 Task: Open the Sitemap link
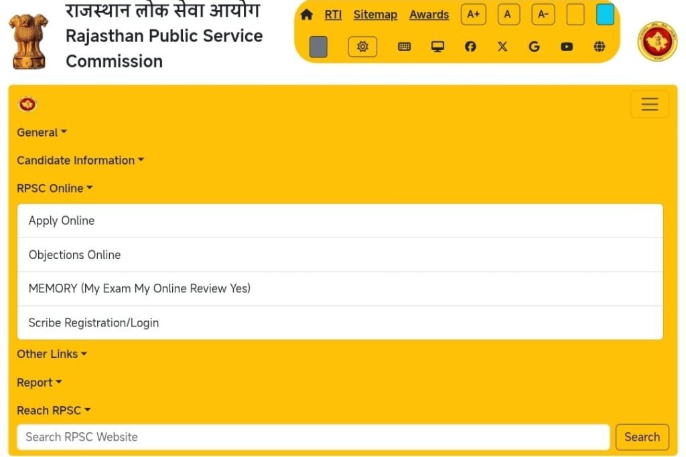click(374, 14)
